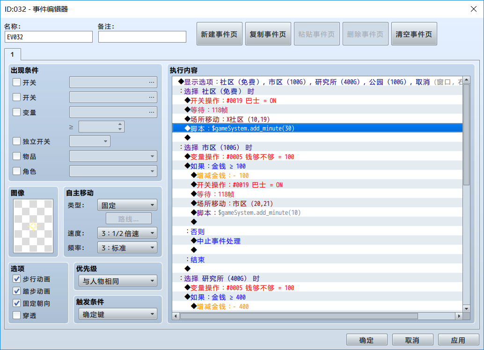The width and height of the screenshot is (484, 350).
Task: Click the 取消 button
Action: point(413,340)
